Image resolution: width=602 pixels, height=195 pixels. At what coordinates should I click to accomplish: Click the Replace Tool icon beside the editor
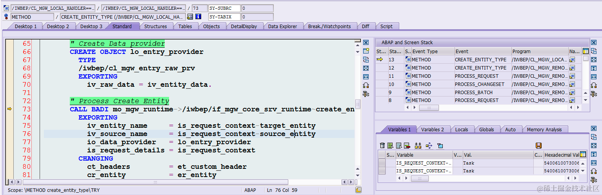tap(366, 60)
